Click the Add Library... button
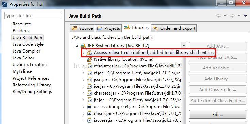 218,79
